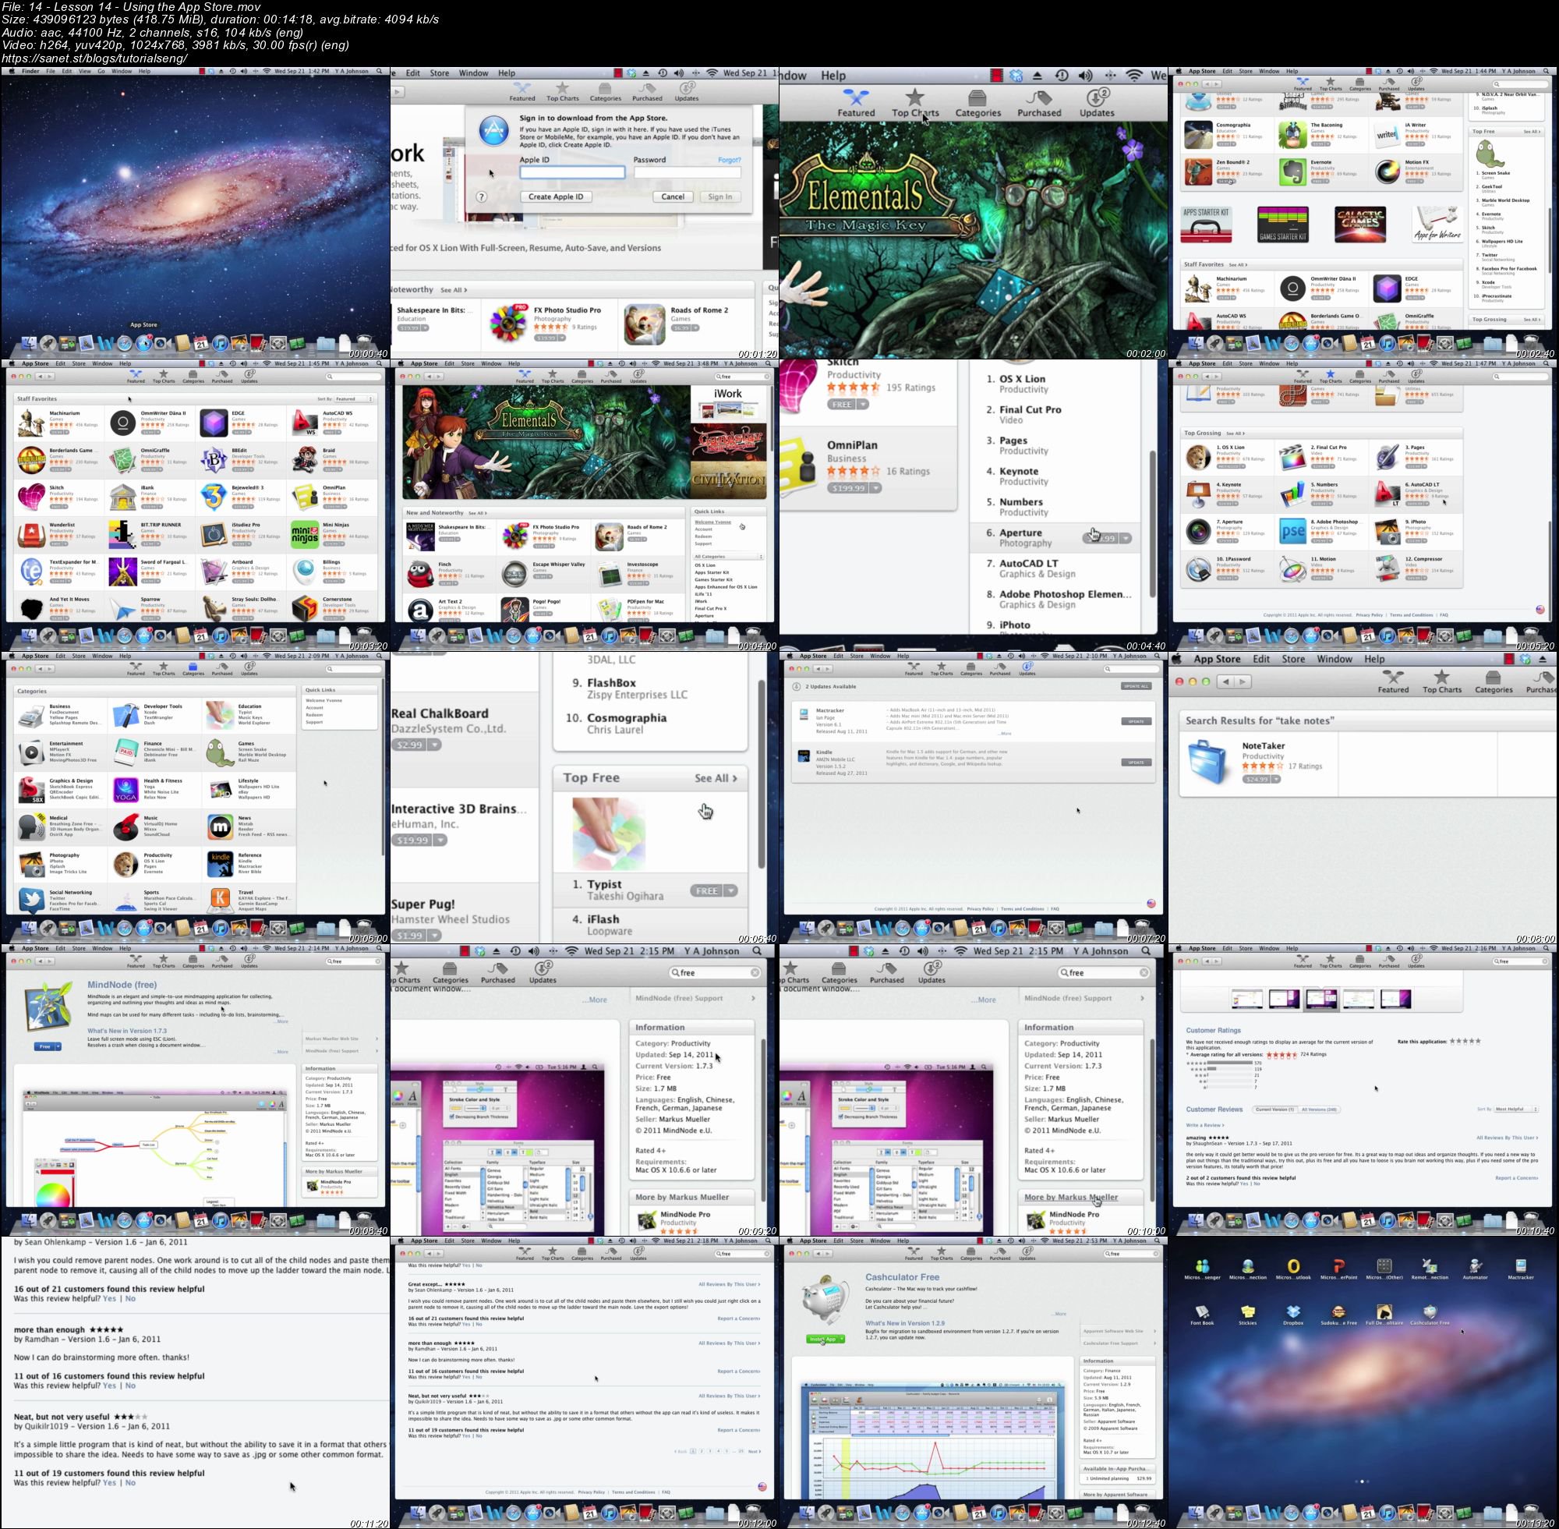Click Forgot? link beside Password
1559x1529 pixels.
[x=729, y=160]
